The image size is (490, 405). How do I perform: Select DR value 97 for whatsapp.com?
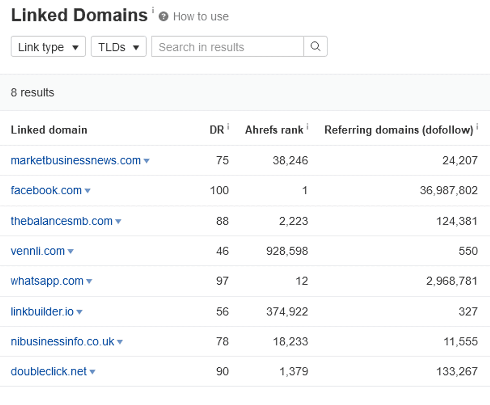click(x=223, y=281)
